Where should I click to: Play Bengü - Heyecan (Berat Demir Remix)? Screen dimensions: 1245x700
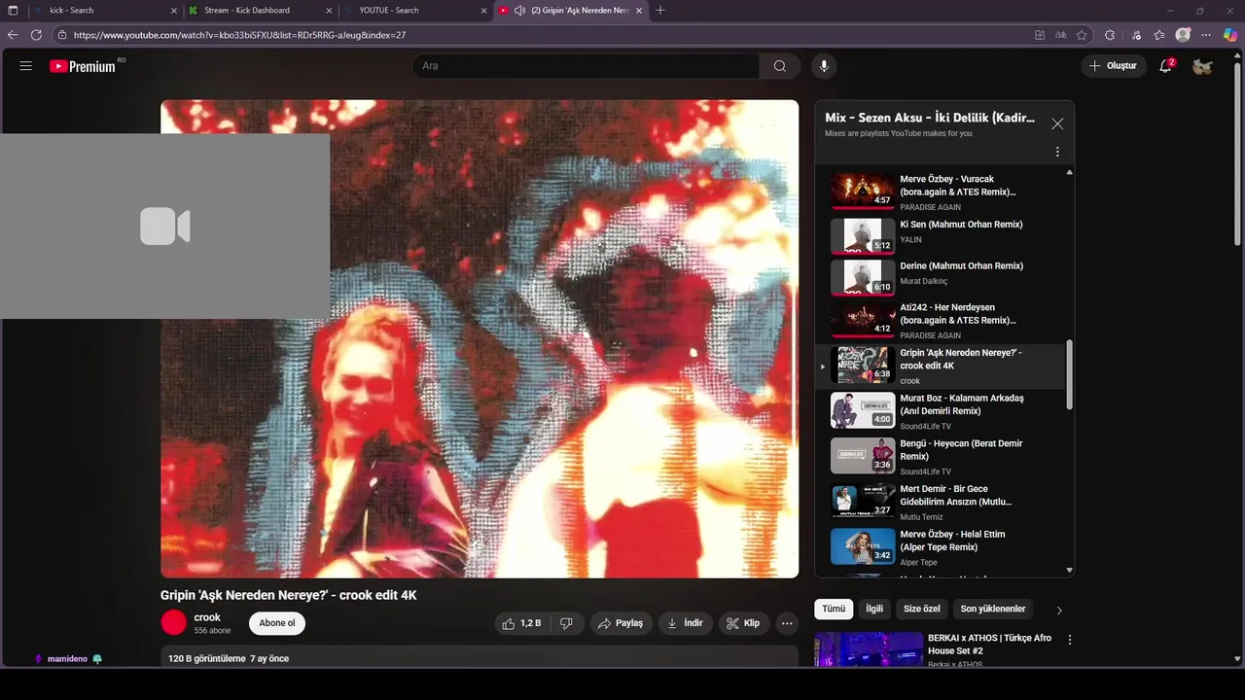click(x=942, y=456)
